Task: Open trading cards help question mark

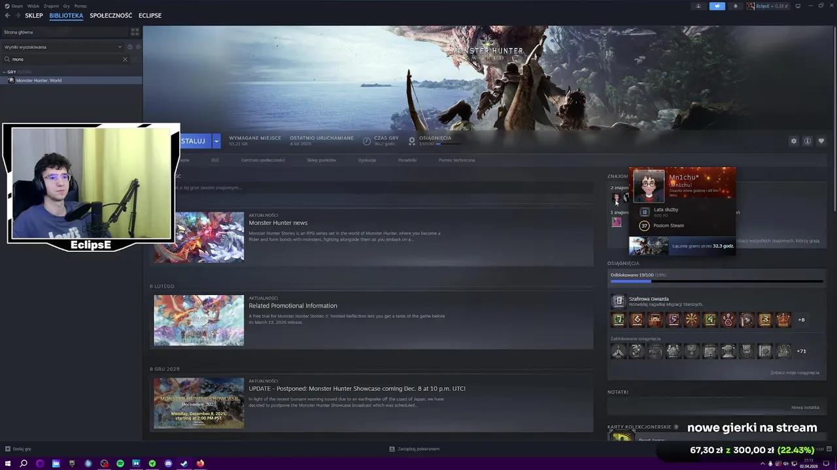Action: click(x=676, y=427)
